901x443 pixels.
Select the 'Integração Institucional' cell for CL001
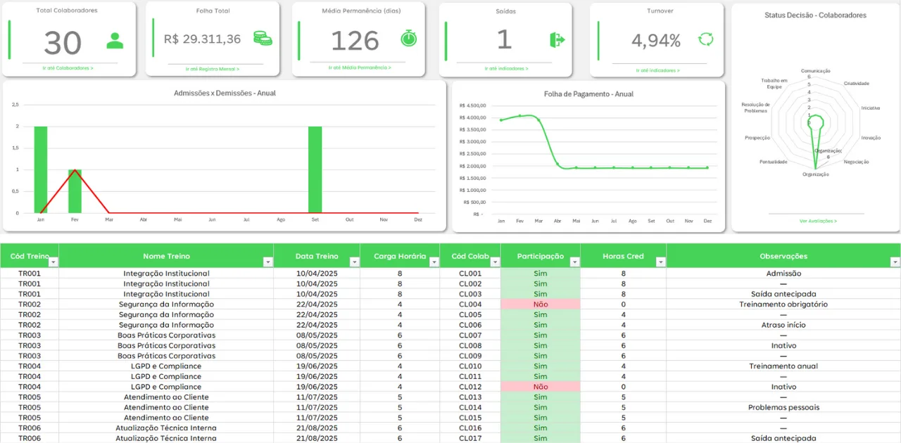pos(166,274)
